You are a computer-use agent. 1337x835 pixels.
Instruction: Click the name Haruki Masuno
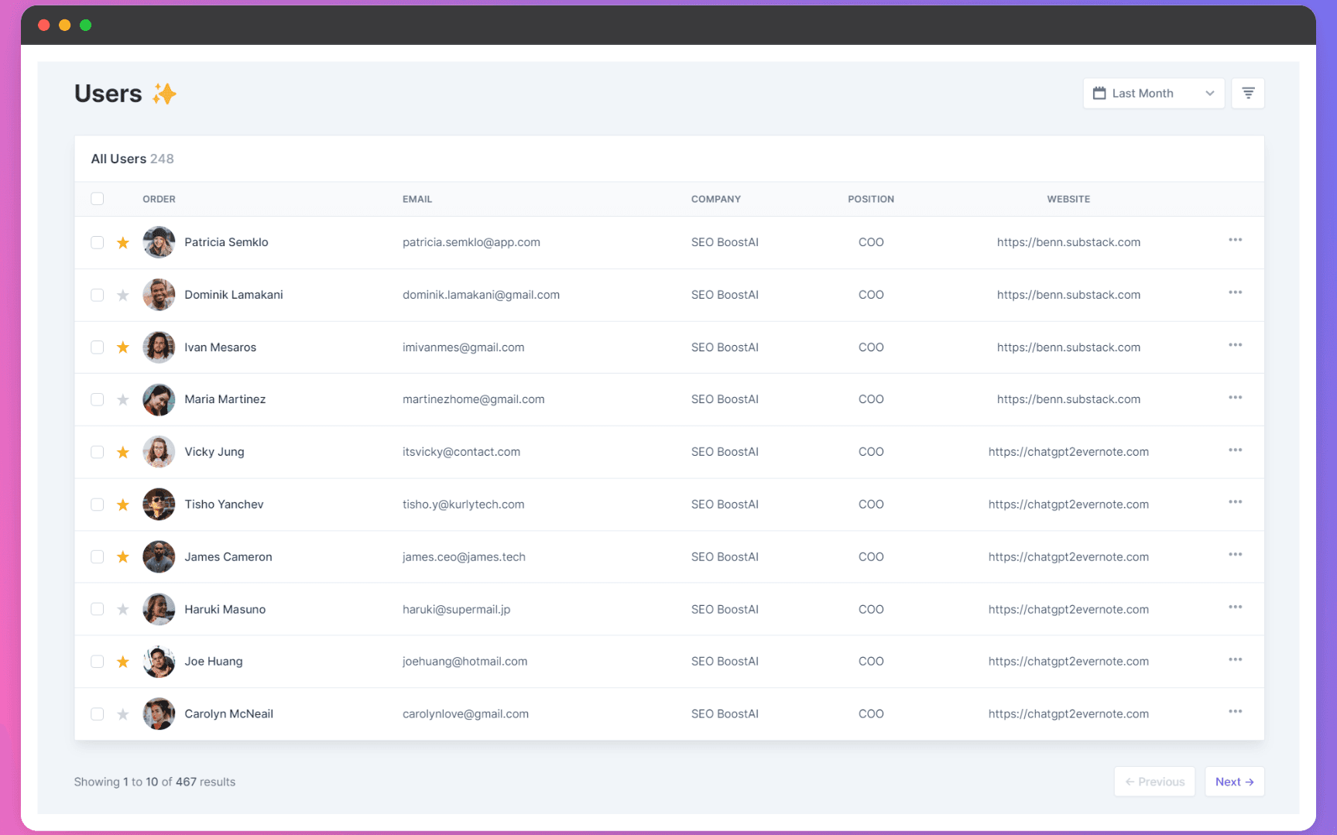[225, 609]
